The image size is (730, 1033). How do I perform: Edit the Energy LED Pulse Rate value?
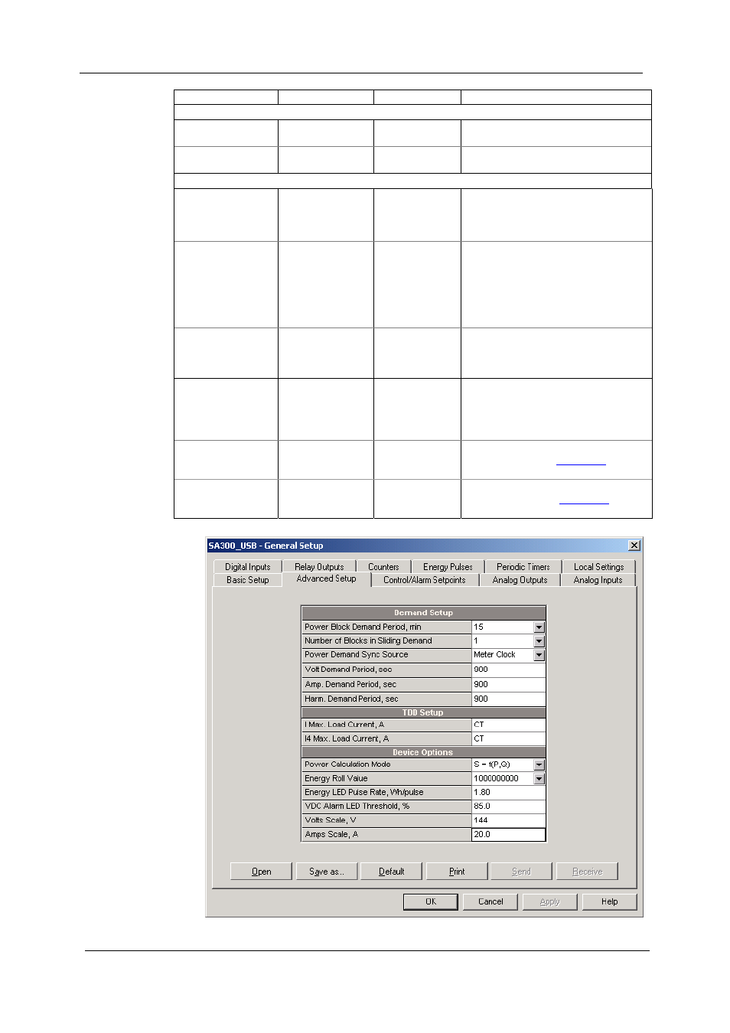tap(508, 793)
